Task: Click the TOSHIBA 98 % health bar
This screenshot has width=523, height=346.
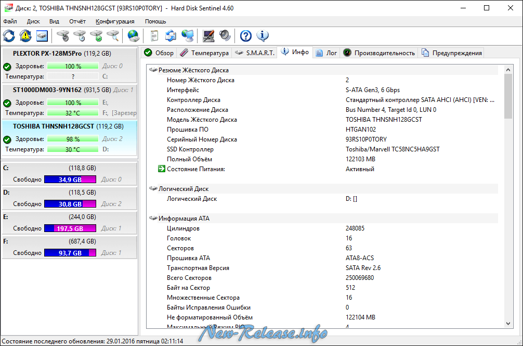Action: point(73,139)
